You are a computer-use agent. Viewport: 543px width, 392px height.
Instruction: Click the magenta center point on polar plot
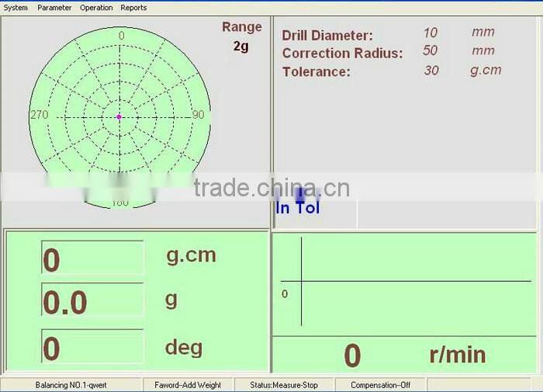point(119,117)
